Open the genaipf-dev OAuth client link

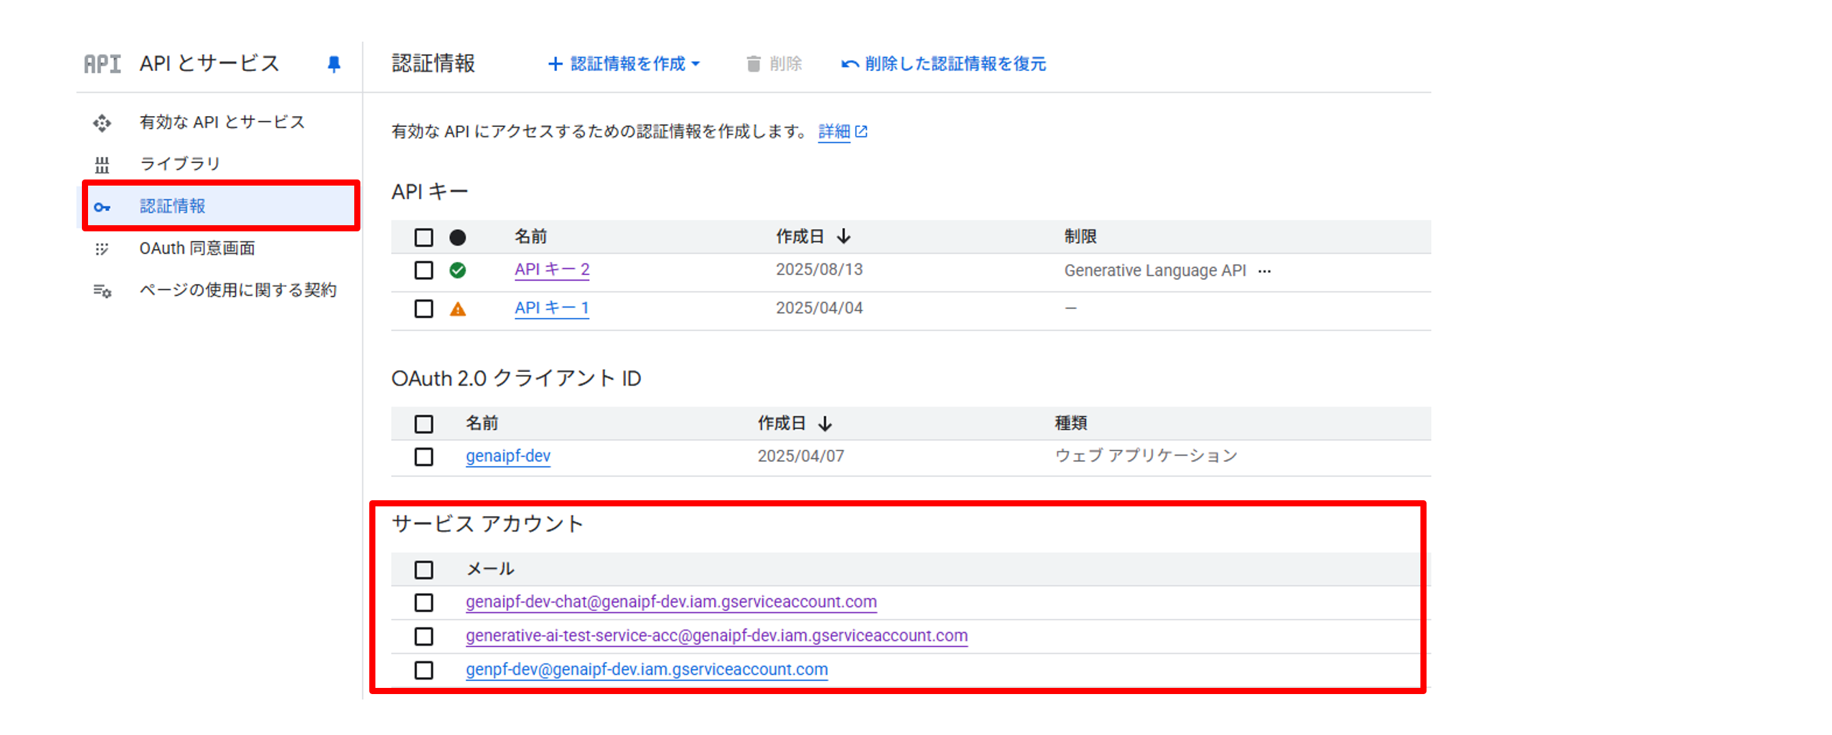pos(508,457)
